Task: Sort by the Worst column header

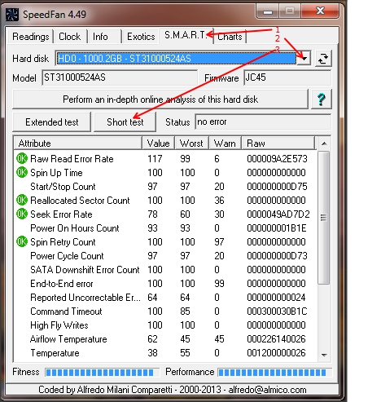Action: click(191, 144)
